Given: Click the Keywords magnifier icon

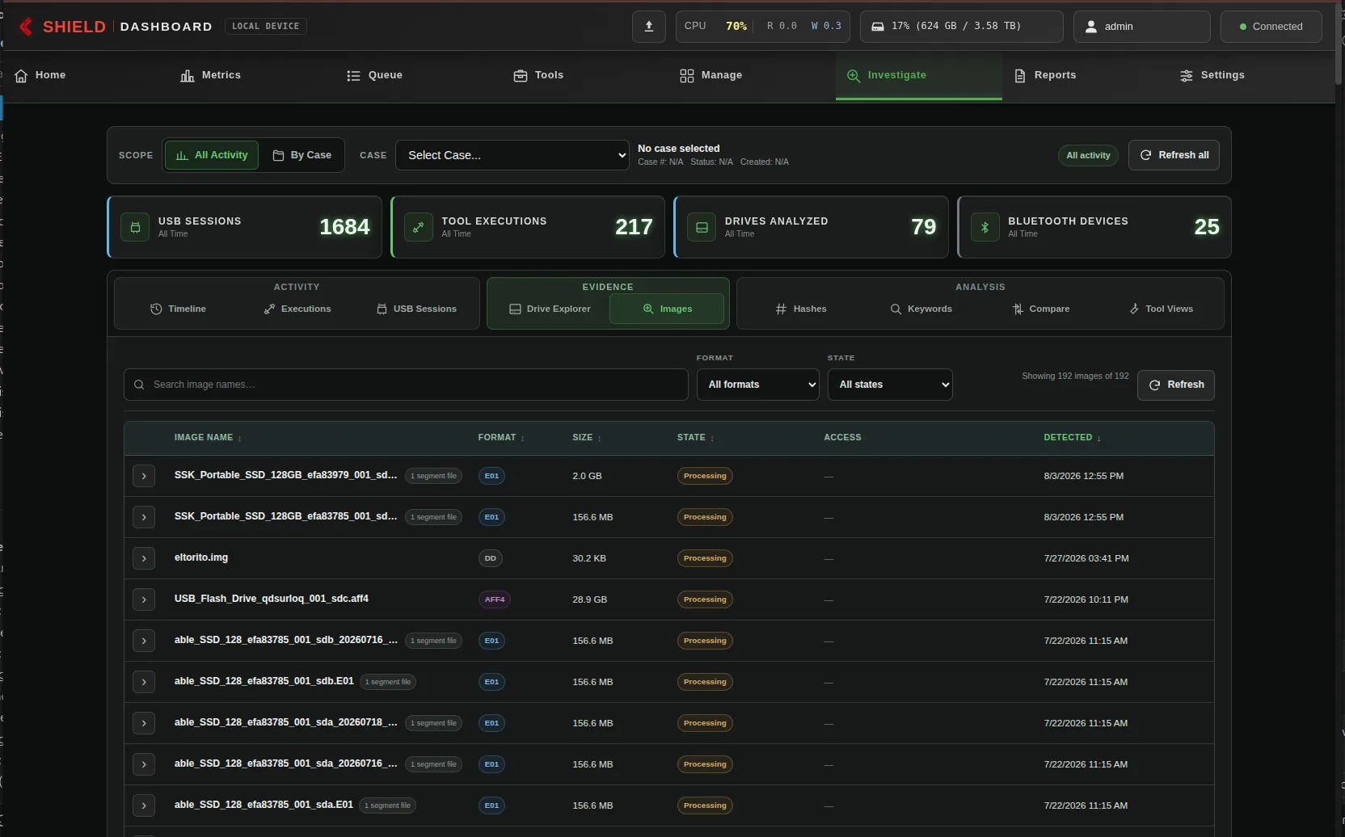Looking at the screenshot, I should click(x=896, y=309).
